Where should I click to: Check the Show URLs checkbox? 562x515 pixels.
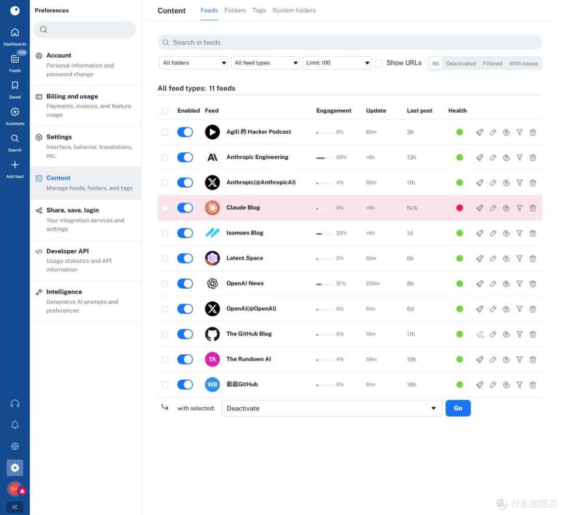378,63
